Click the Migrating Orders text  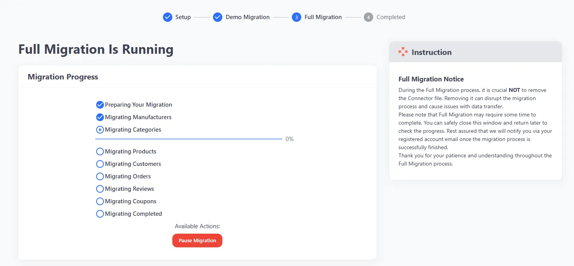tap(128, 176)
